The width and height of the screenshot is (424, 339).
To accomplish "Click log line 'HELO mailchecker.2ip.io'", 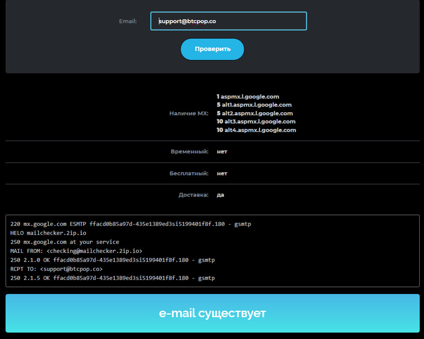I will coord(48,233).
